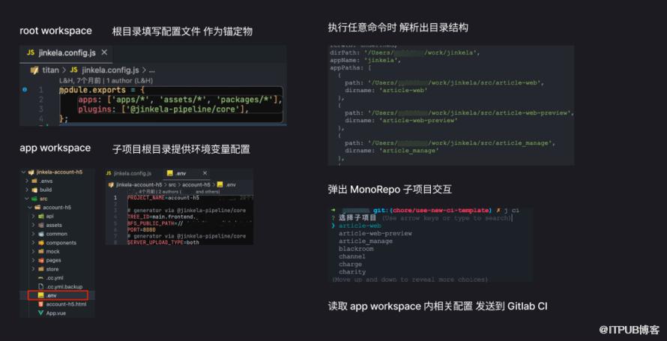667x341 pixels.
Task: Click jinkela-account-h5 breadcrumb in .env editor
Action: tap(139, 185)
